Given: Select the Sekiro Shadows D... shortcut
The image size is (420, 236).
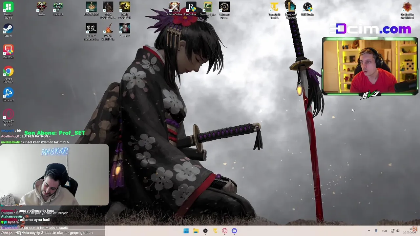Looking at the screenshot, I should tap(91, 32).
